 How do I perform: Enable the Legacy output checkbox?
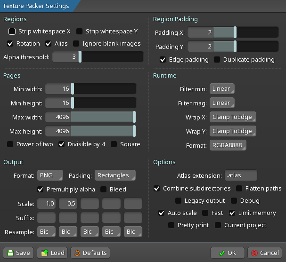click(178, 201)
